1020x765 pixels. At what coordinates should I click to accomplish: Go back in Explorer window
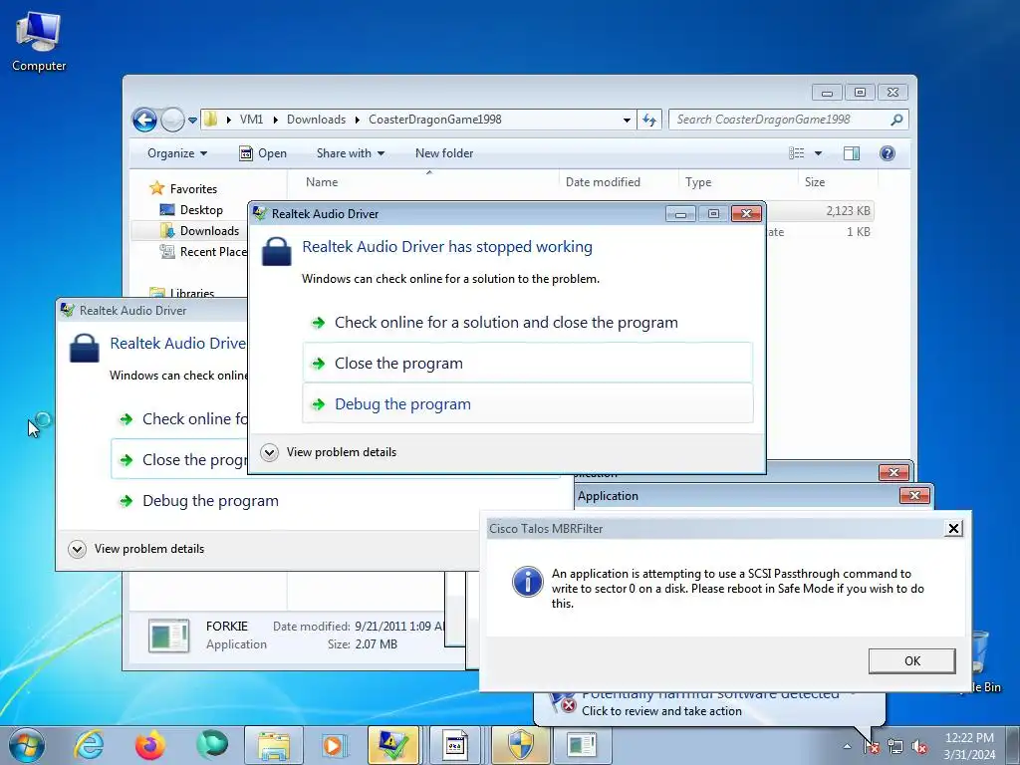click(x=144, y=120)
